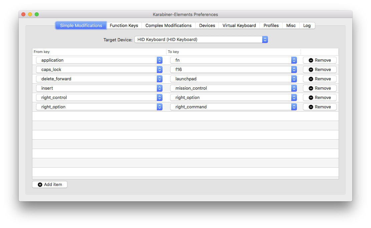Minimize the Preferences window with yellow button
This screenshot has width=371, height=228.
coord(30,14)
